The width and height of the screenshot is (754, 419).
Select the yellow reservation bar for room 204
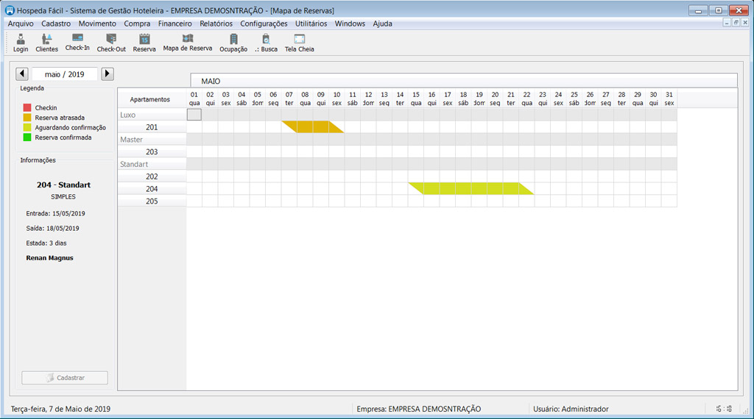pyautogui.click(x=471, y=189)
